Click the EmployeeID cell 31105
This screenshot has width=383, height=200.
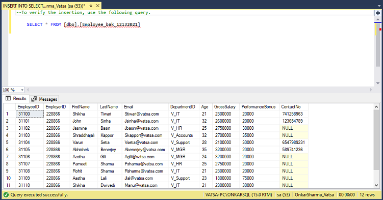pos(30,149)
